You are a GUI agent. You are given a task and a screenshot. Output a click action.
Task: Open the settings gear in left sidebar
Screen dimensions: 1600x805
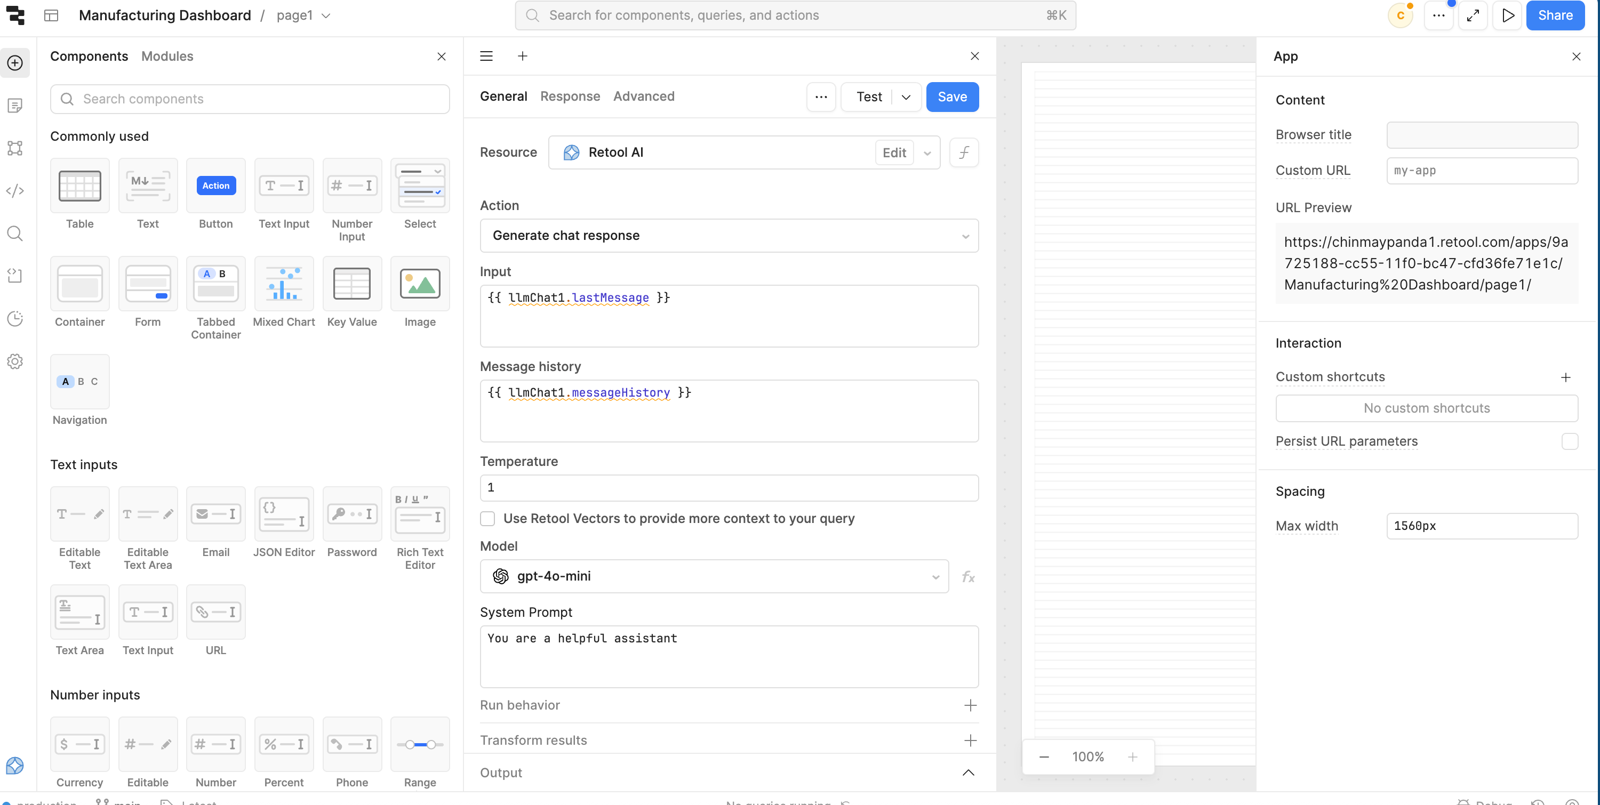click(15, 361)
